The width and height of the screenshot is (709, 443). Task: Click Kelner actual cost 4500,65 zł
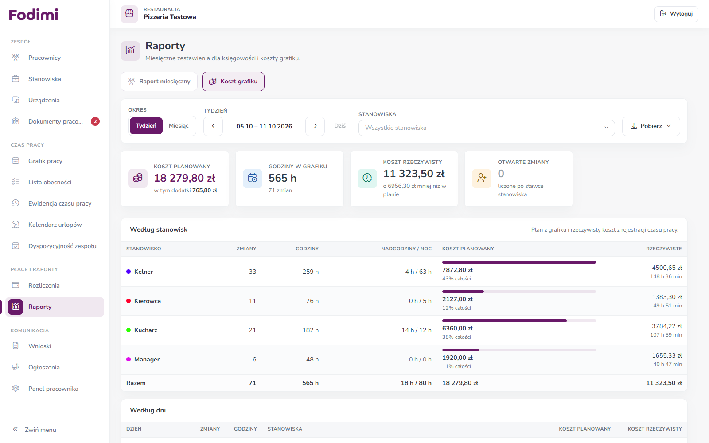667,268
